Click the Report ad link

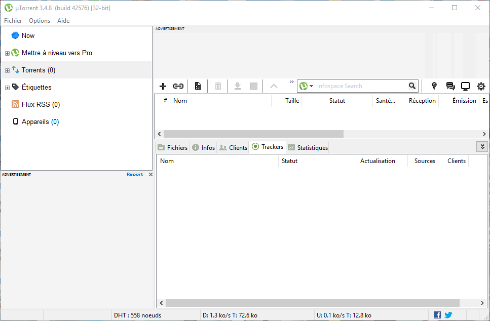pos(135,174)
